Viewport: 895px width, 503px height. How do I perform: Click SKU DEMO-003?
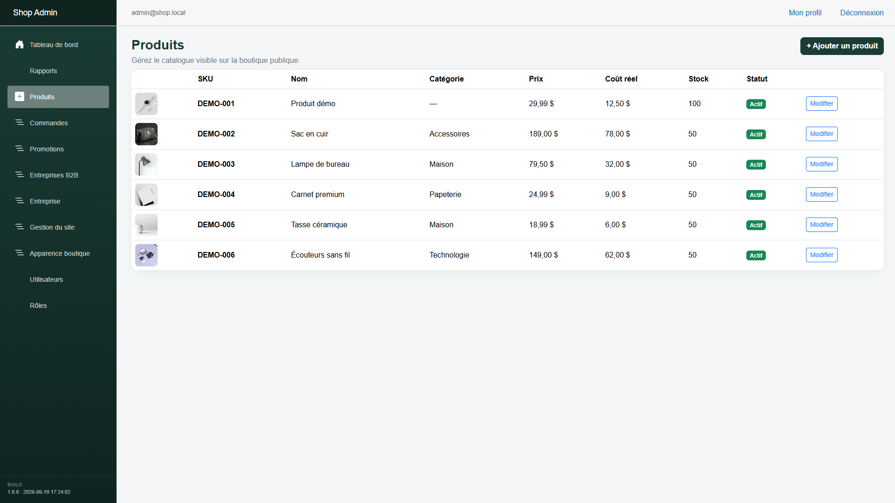point(216,164)
